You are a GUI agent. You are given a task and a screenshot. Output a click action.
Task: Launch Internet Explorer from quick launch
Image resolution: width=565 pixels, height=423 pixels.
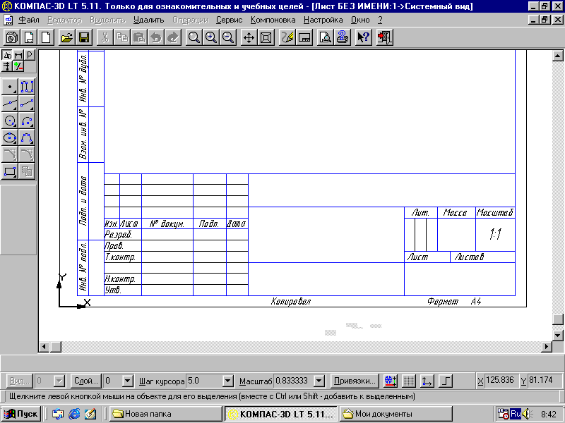74,414
